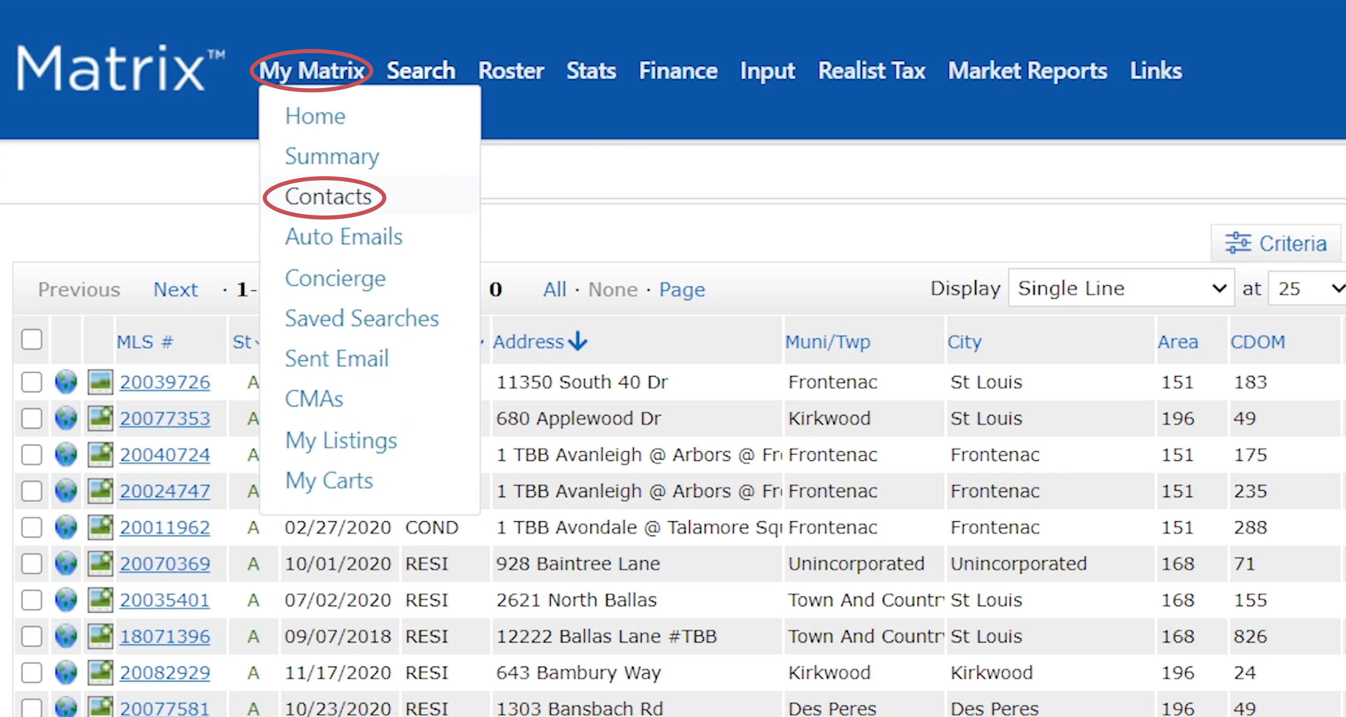Open photo icon for listing 20011962

pyautogui.click(x=100, y=527)
